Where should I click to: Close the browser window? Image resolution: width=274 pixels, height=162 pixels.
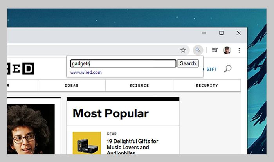pos(238,33)
